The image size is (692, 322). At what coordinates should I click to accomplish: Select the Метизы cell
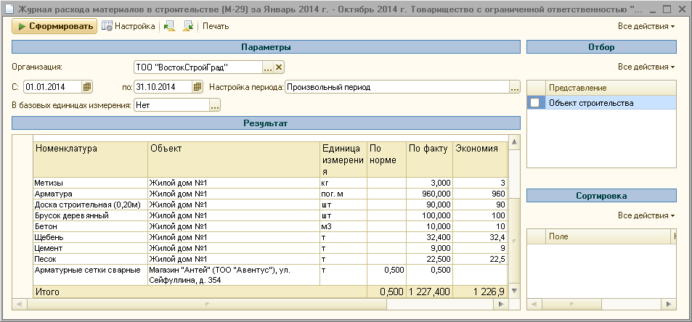pyautogui.click(x=91, y=183)
